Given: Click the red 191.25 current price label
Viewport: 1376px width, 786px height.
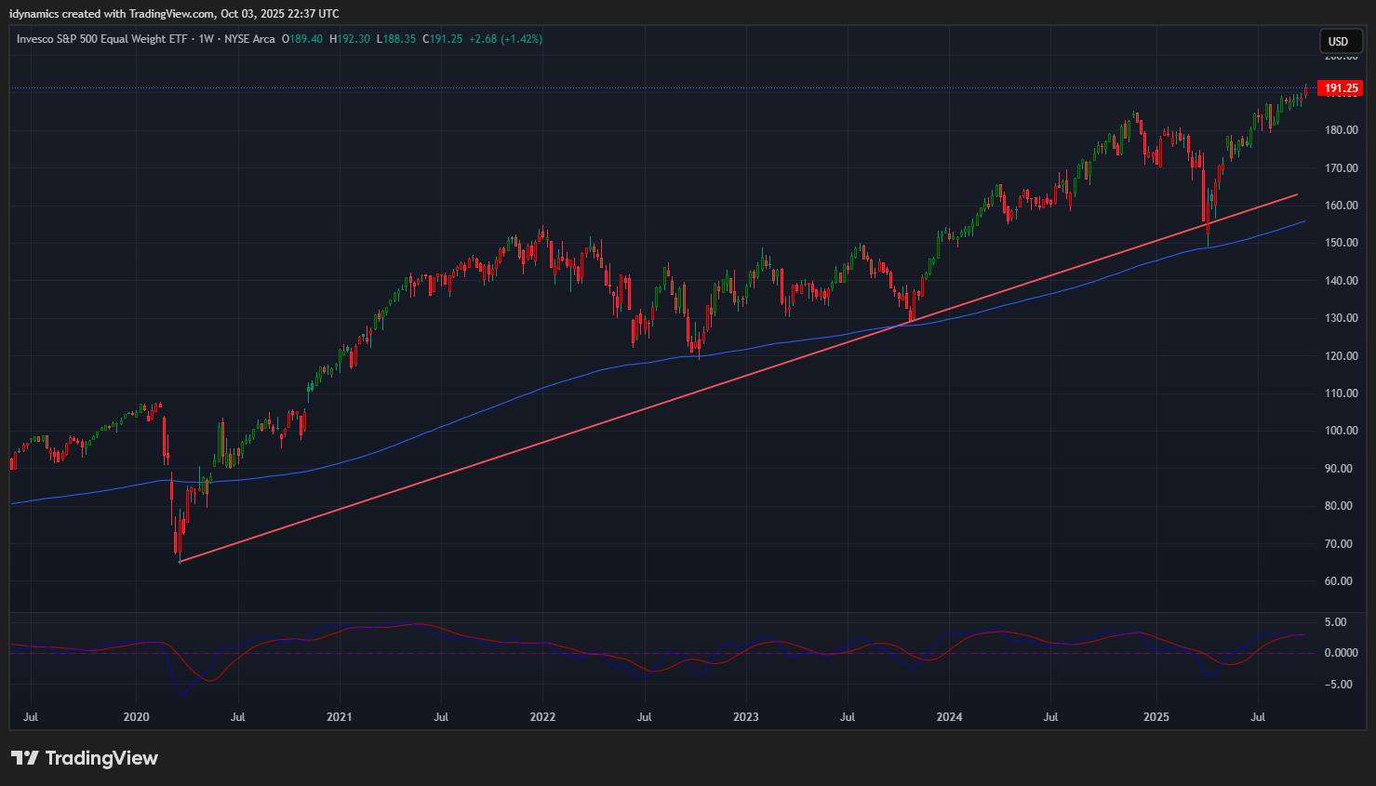Looking at the screenshot, I should pos(1341,88).
